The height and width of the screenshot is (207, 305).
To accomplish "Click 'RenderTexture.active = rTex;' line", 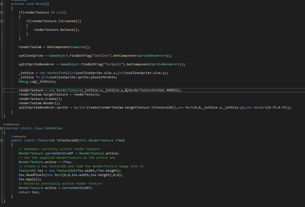I will click(x=45, y=162).
